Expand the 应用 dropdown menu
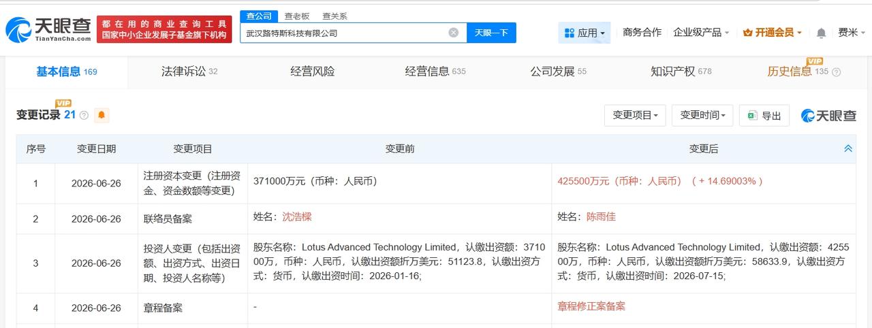 point(585,33)
